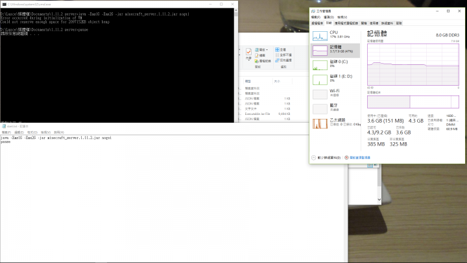Open Notepad Help (說明) menu
Viewport: 467px width, 263px height.
tap(59, 132)
